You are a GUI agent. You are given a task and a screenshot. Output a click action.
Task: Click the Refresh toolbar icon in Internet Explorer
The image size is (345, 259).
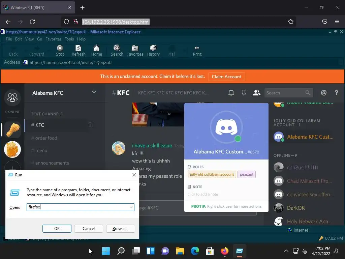78,51
